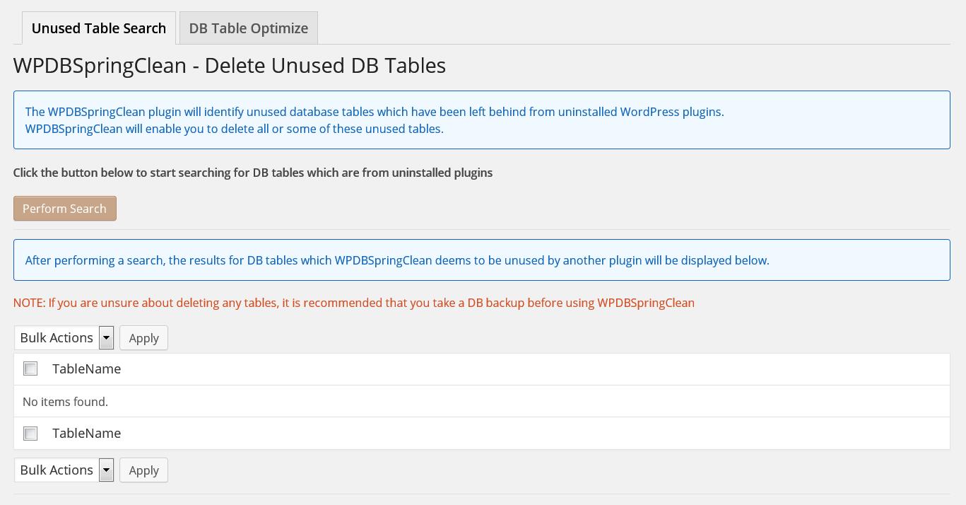Image resolution: width=966 pixels, height=505 pixels.
Task: Click the top Apply button
Action: [x=143, y=338]
